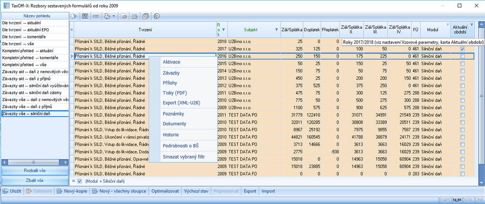This screenshot has height=204, width=485.
Task: Check Aktuální období for 2009 U2Brno row
Action: click(462, 108)
